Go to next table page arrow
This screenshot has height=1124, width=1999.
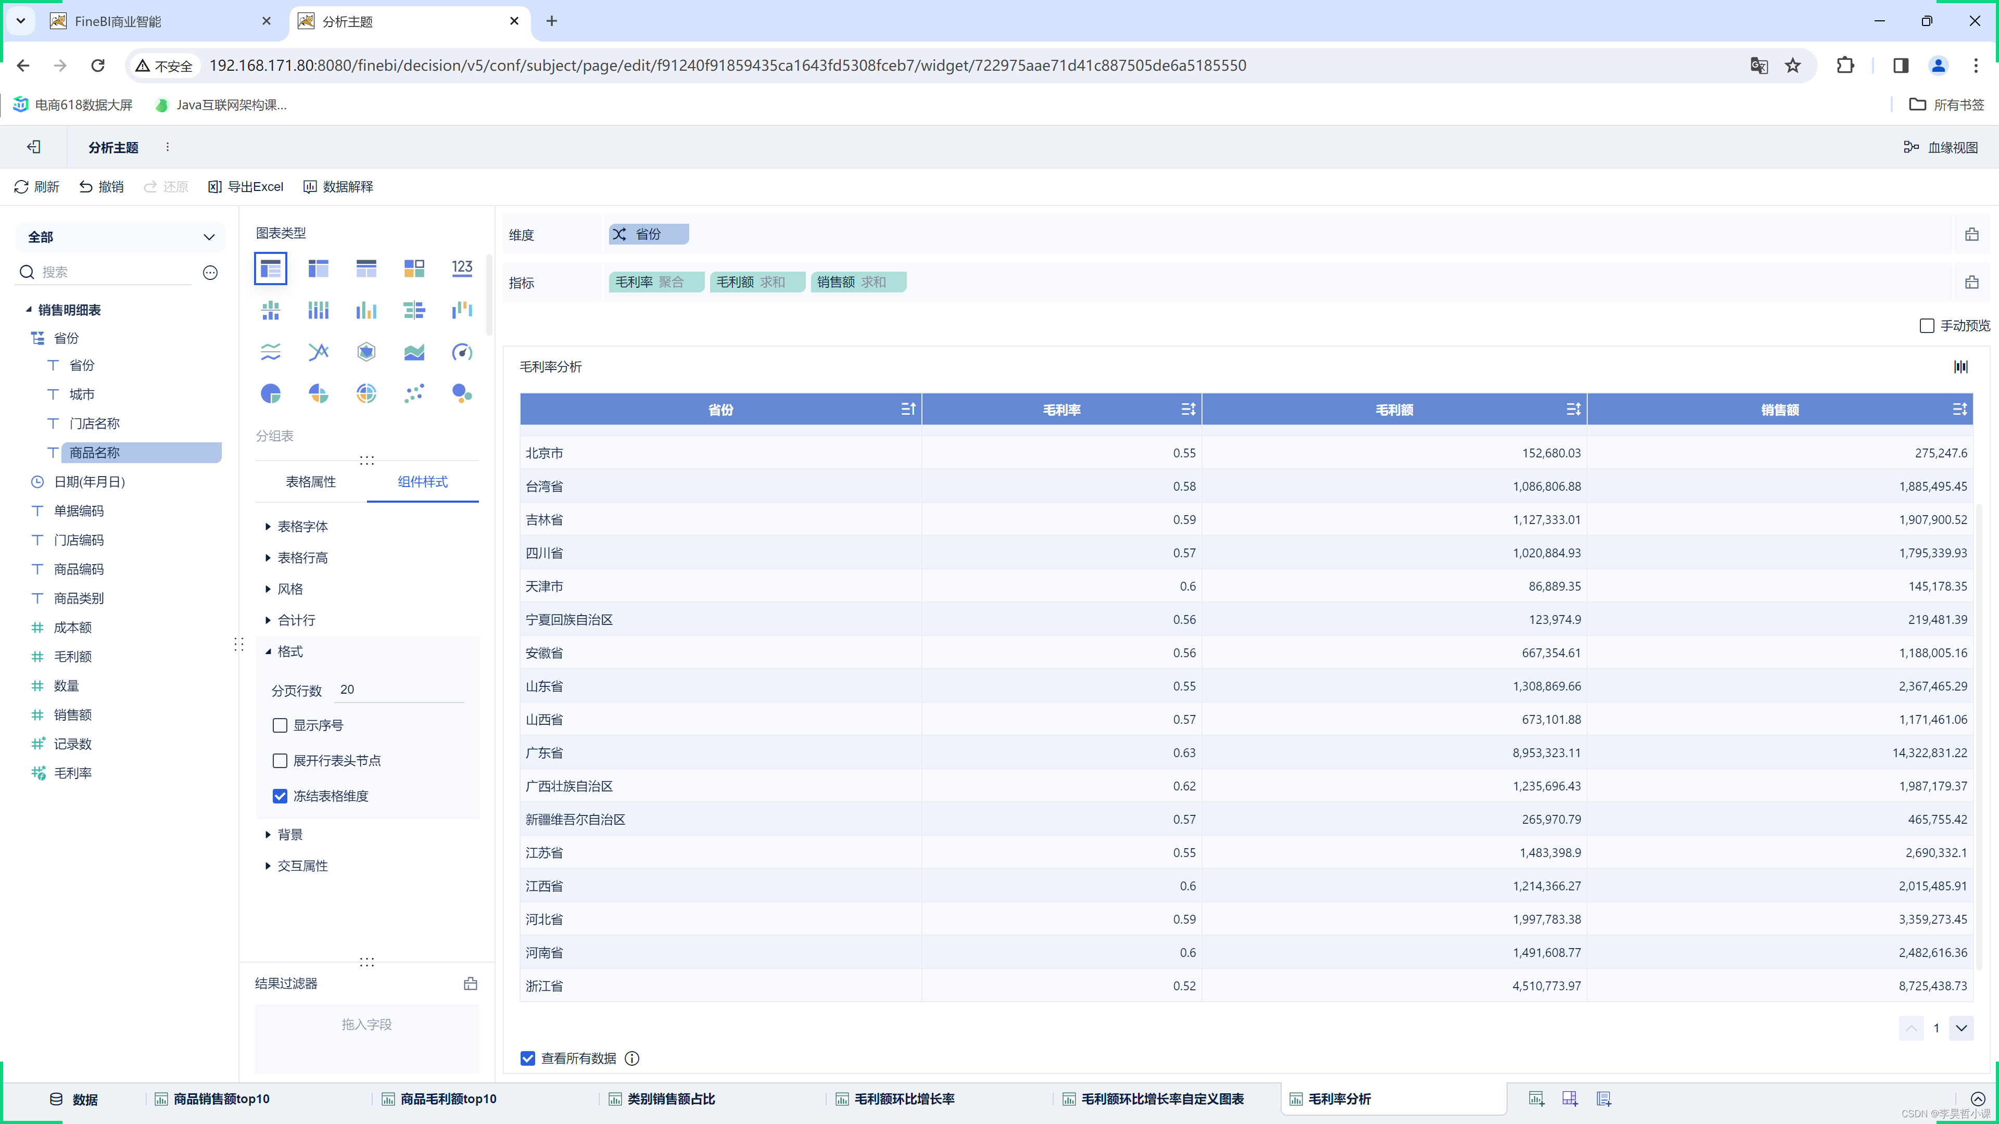[1961, 1028]
